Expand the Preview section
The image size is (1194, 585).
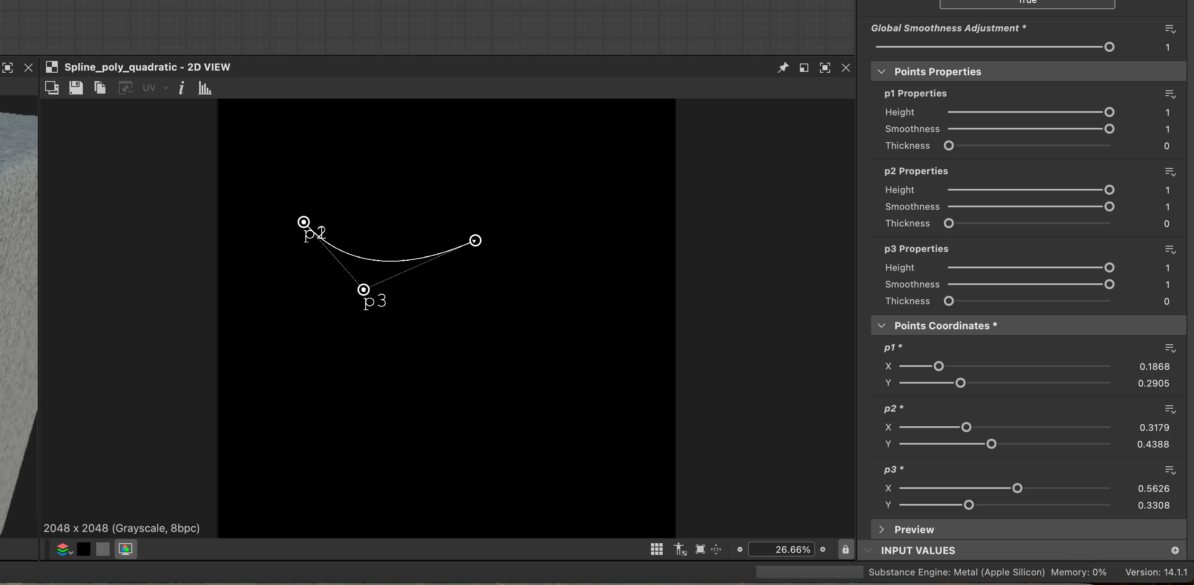click(x=881, y=529)
